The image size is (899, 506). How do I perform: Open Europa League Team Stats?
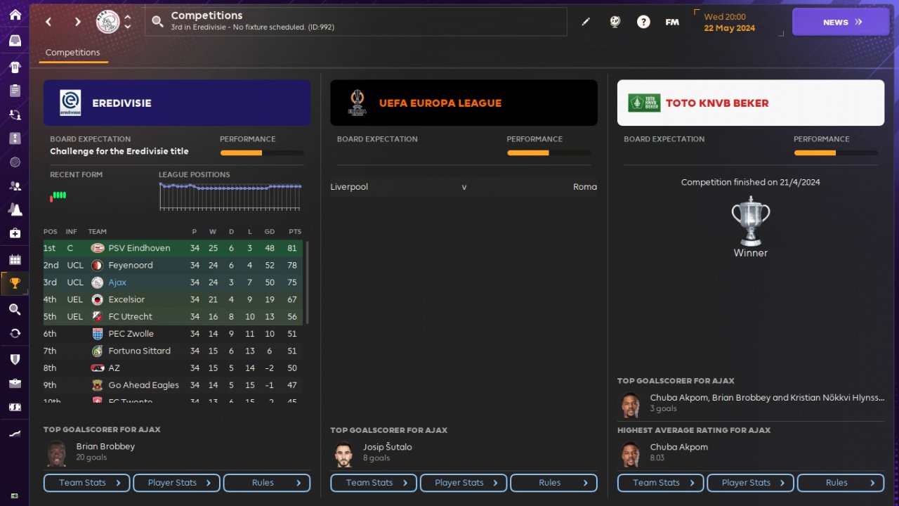tap(374, 483)
